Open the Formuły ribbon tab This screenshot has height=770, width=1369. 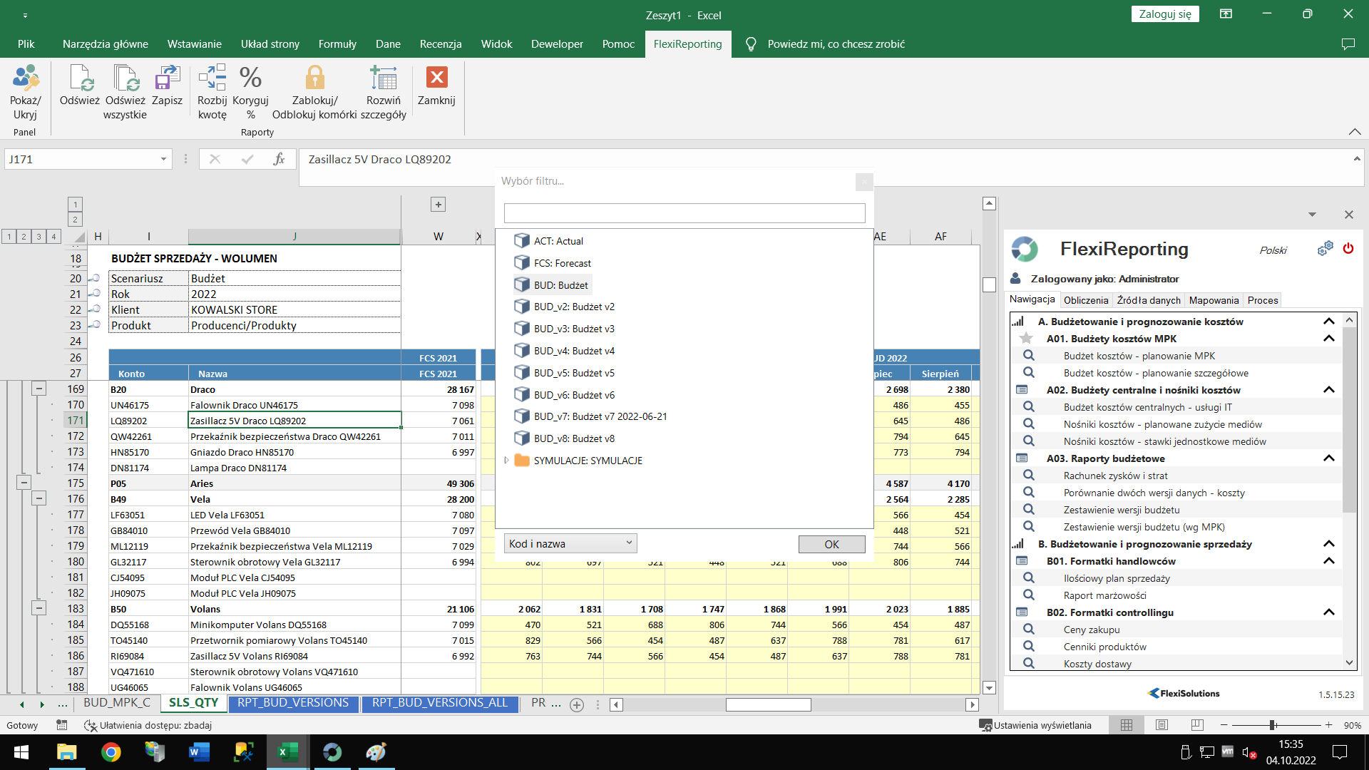tap(337, 44)
